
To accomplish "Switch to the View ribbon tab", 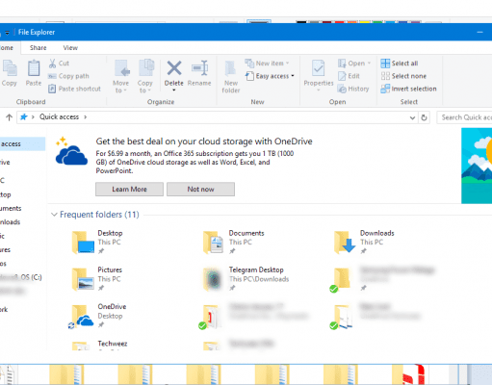I will (x=70, y=48).
